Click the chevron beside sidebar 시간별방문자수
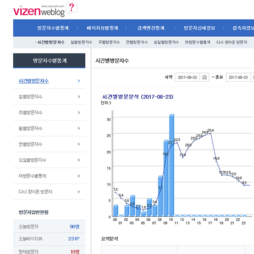254x254 pixels. (x=79, y=81)
